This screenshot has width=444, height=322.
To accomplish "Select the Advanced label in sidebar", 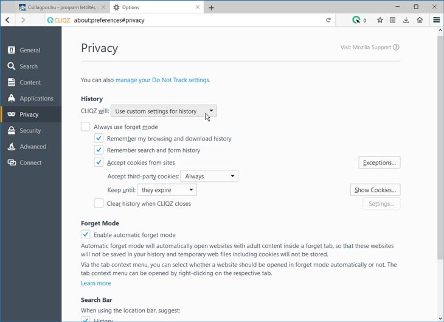I will click(33, 147).
